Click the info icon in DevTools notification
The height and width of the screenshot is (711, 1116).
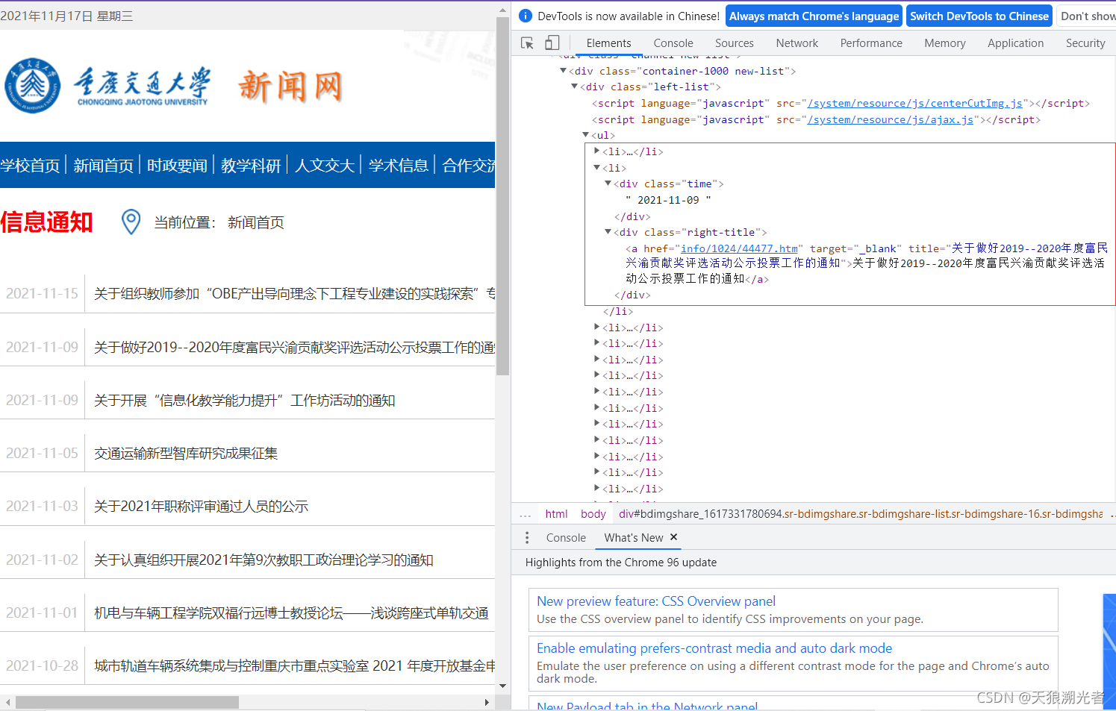526,16
